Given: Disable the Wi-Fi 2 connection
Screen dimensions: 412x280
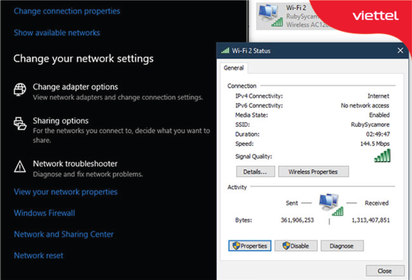Looking at the screenshot, I should click(x=296, y=246).
